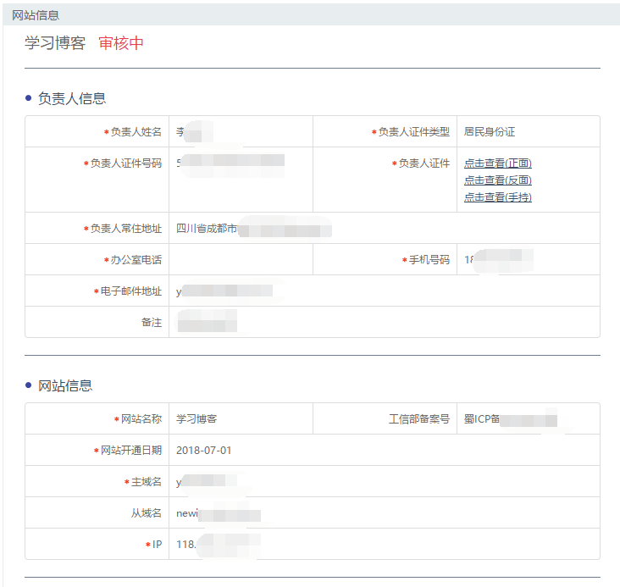This screenshot has width=620, height=587.
Task: Click the 学习博客 page title beside 审核中
Action: pos(55,43)
